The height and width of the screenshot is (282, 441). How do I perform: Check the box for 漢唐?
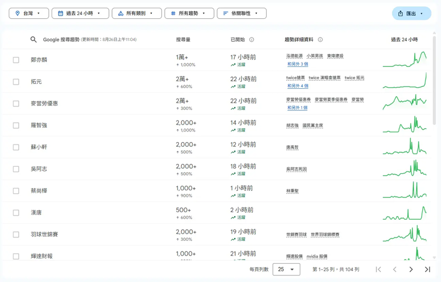point(16,213)
